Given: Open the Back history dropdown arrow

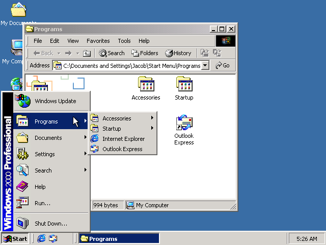Looking at the screenshot, I should (59, 53).
